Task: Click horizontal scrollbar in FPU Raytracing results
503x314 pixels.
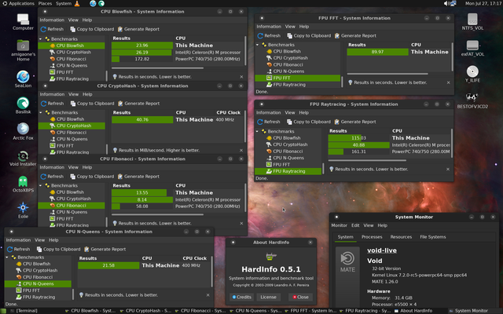Action: (x=367, y=160)
